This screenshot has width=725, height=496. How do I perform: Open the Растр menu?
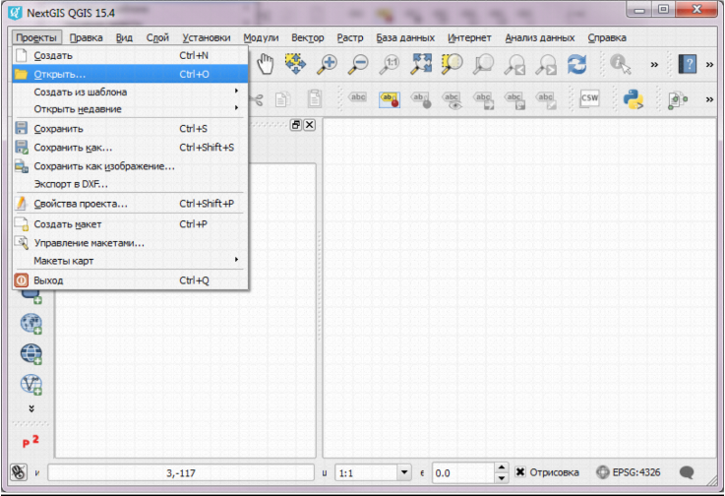coord(350,38)
